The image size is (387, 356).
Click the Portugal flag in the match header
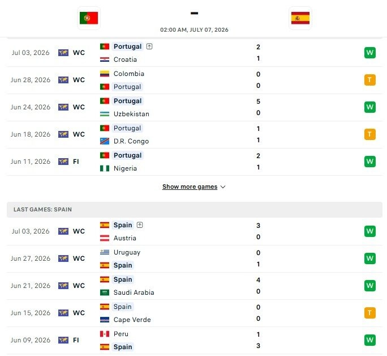click(89, 18)
